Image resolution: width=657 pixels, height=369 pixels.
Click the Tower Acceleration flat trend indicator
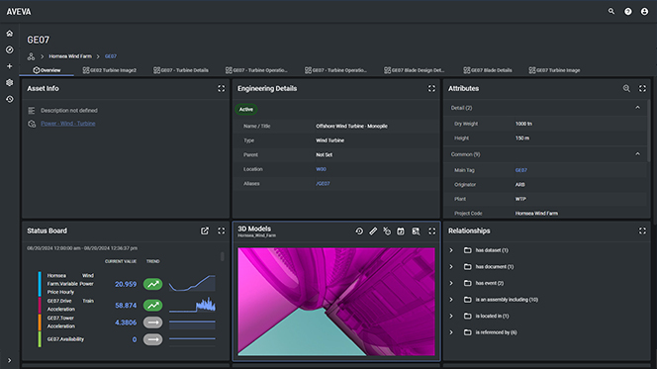pos(153,323)
